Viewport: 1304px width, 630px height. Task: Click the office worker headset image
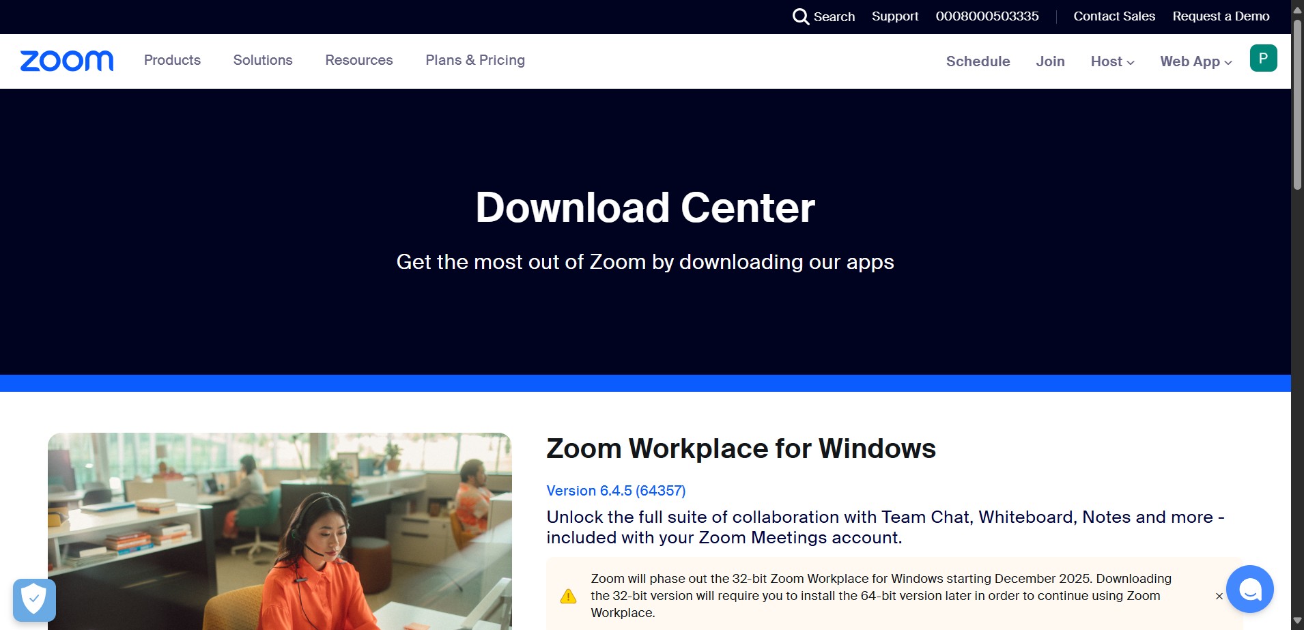click(x=280, y=531)
